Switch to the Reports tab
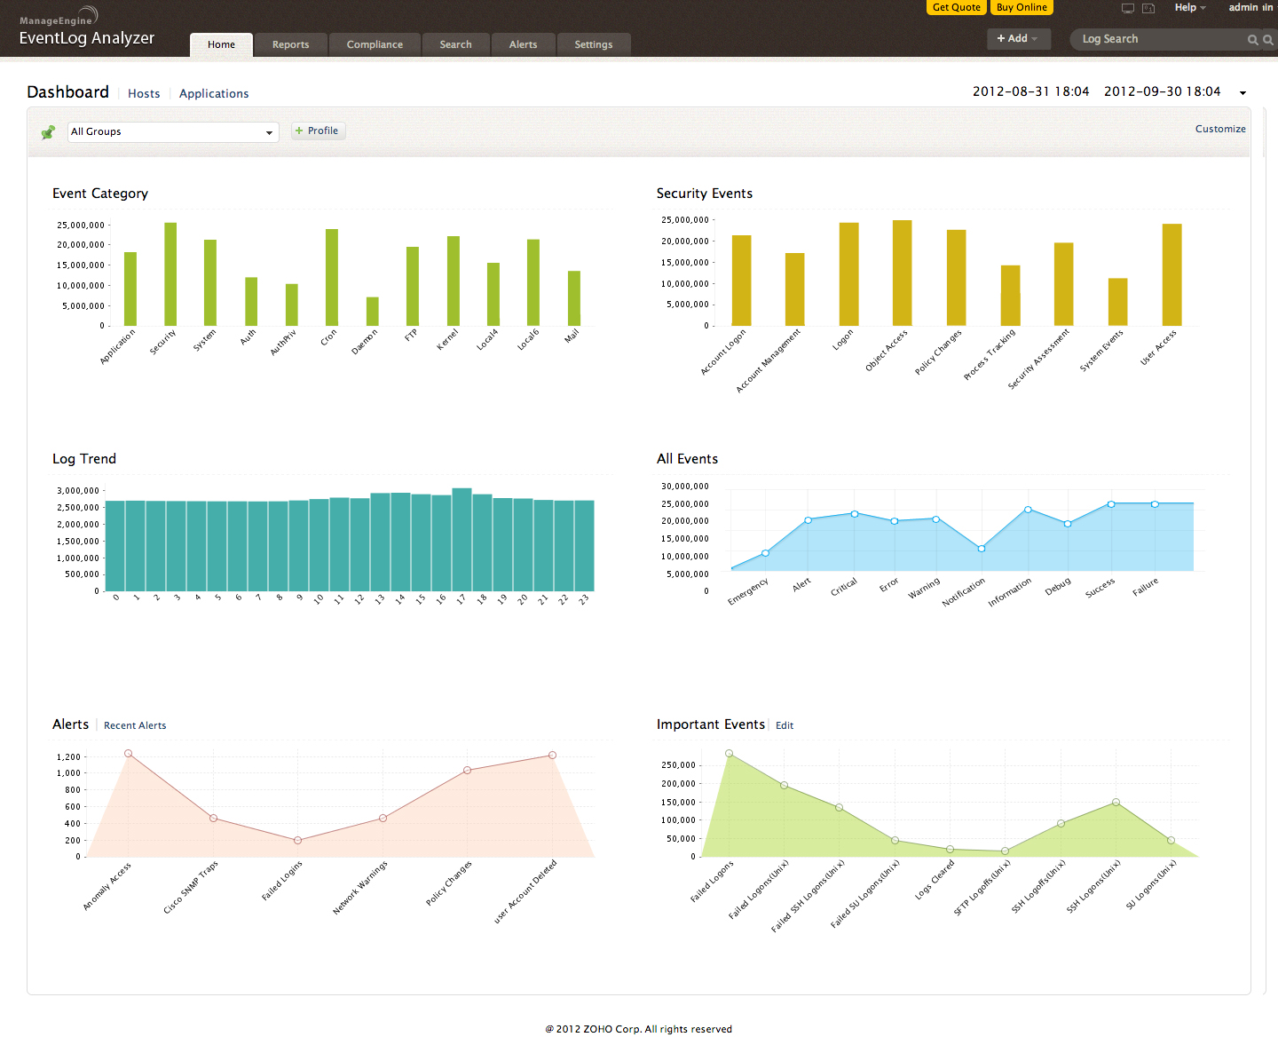 coord(290,45)
